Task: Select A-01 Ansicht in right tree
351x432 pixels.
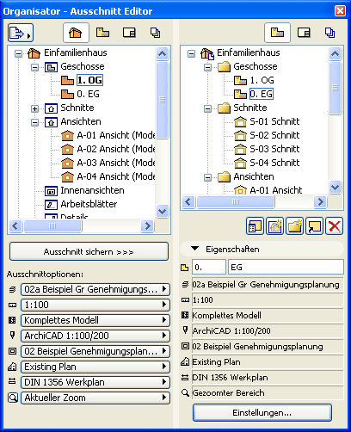Action: point(276,190)
